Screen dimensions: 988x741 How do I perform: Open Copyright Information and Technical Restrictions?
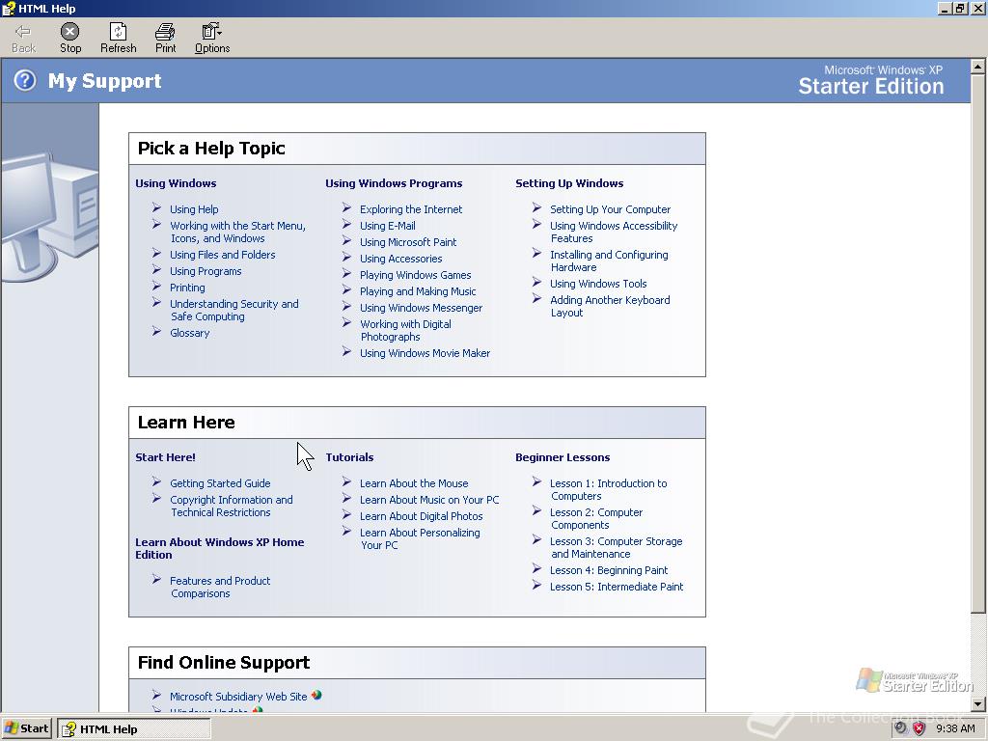tap(232, 506)
